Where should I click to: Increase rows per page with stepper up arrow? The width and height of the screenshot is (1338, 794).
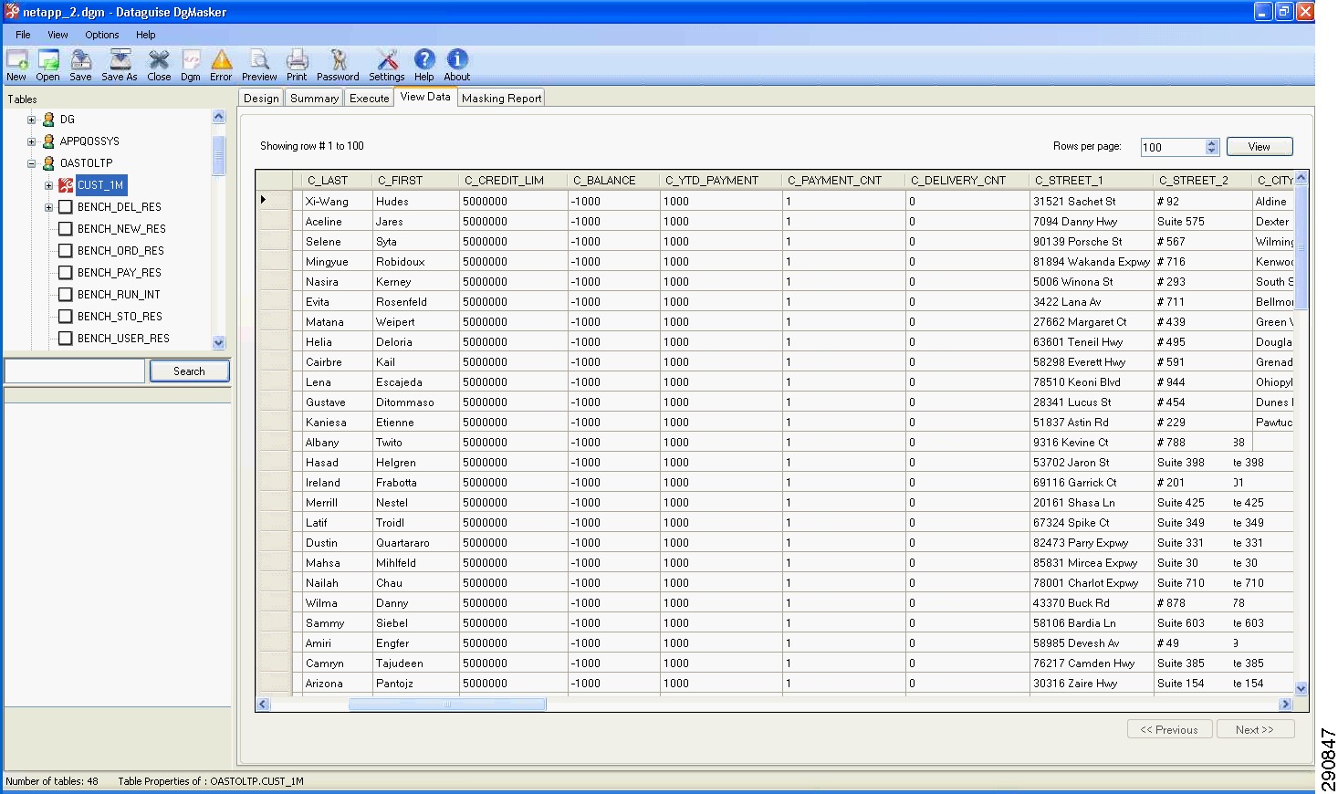[x=1212, y=142]
